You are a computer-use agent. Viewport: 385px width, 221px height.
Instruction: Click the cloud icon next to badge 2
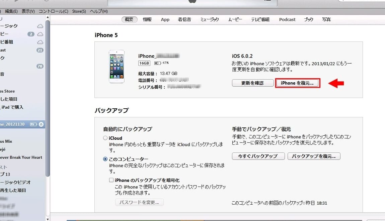[x=40, y=34]
